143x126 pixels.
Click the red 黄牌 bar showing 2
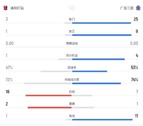(x=50, y=108)
